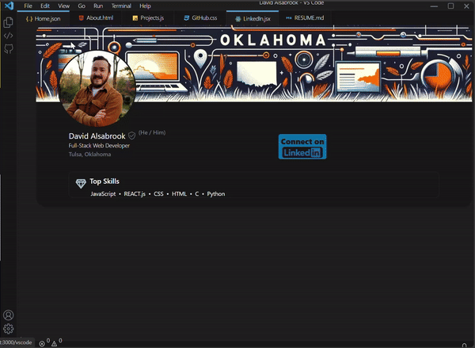Open the Manage gear icon

coord(9,328)
